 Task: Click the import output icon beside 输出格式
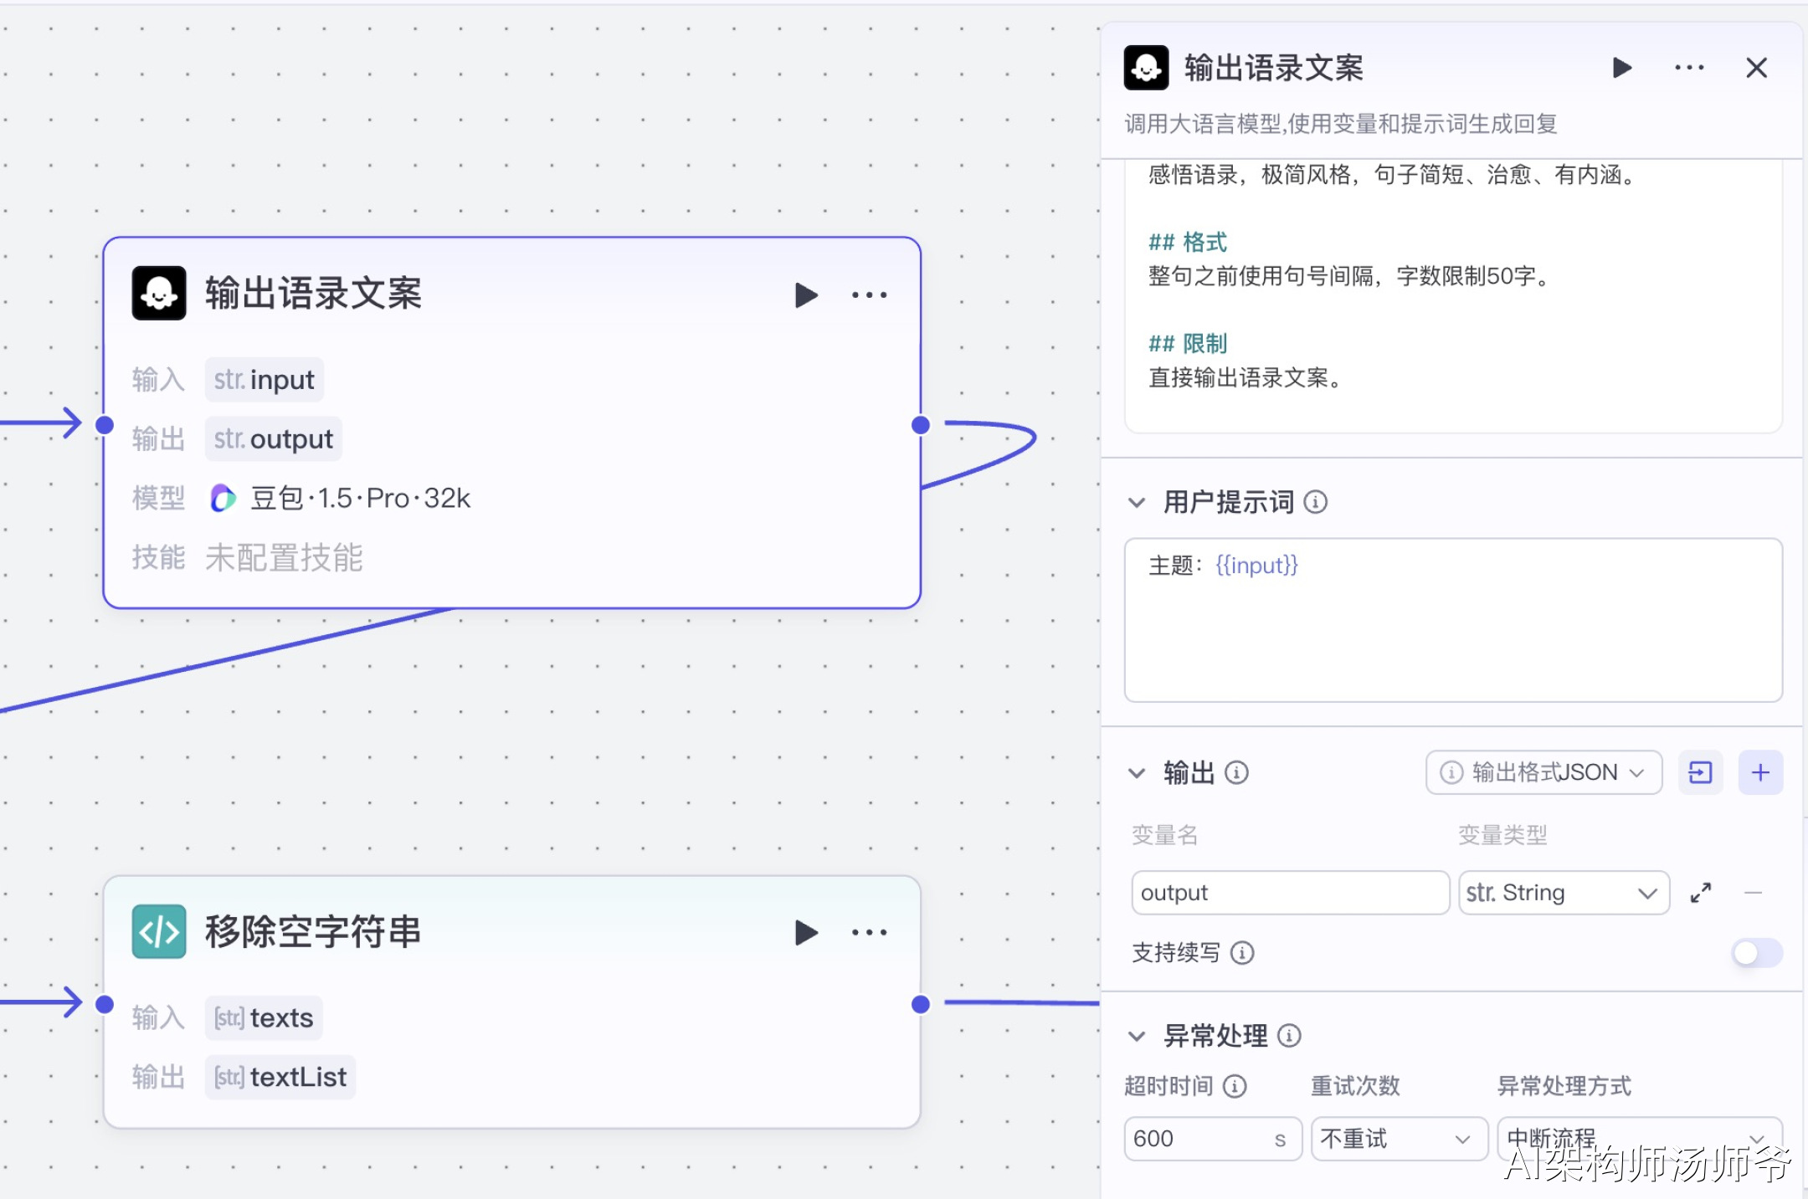[x=1700, y=772]
